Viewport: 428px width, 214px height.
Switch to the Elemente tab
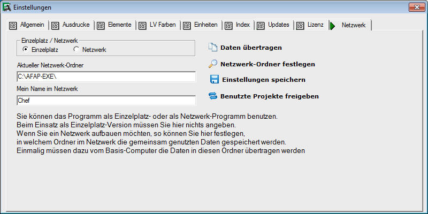point(115,25)
